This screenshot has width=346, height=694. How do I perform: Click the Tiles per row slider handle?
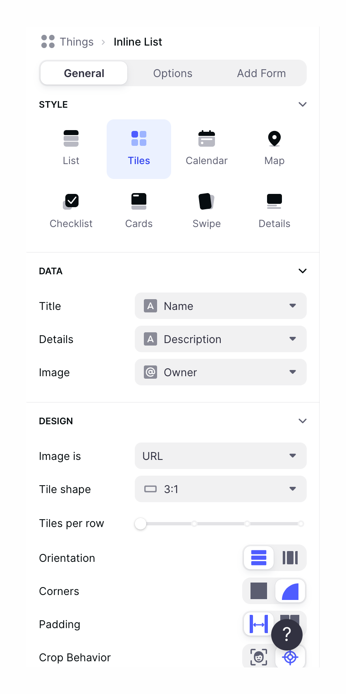[x=141, y=524]
